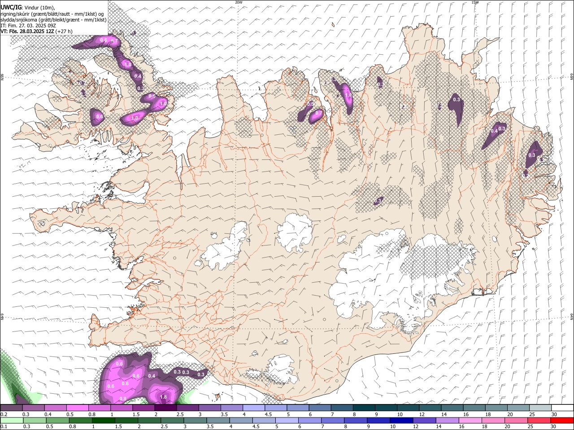Click the '(+27 h)' forecast offset
The image size is (574, 430).
click(x=64, y=31)
